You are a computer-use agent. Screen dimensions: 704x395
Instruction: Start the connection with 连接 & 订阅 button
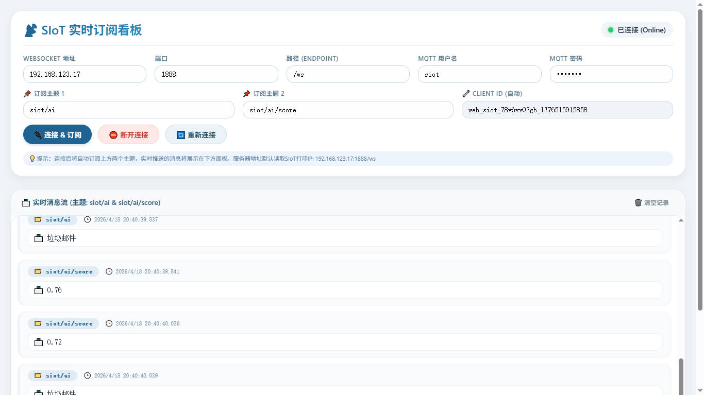pos(58,135)
